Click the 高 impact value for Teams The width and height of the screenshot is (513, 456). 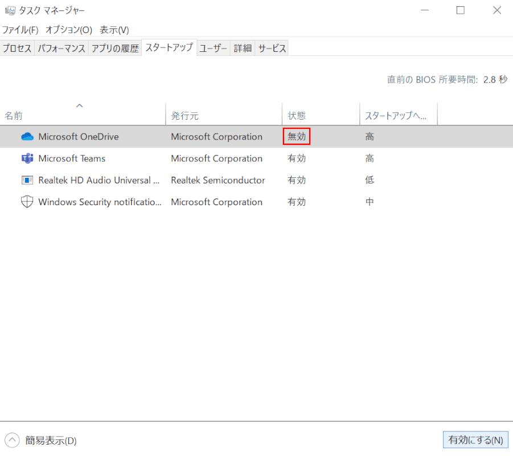click(x=370, y=158)
